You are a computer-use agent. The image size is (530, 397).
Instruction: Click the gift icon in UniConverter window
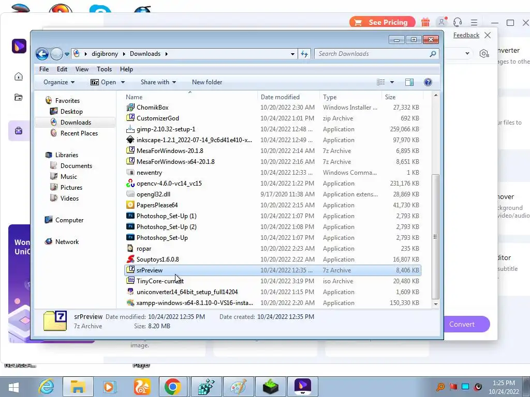click(x=425, y=22)
